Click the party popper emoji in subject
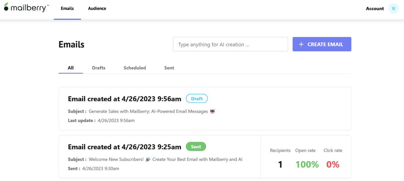This screenshot has width=404, height=181. click(x=148, y=159)
